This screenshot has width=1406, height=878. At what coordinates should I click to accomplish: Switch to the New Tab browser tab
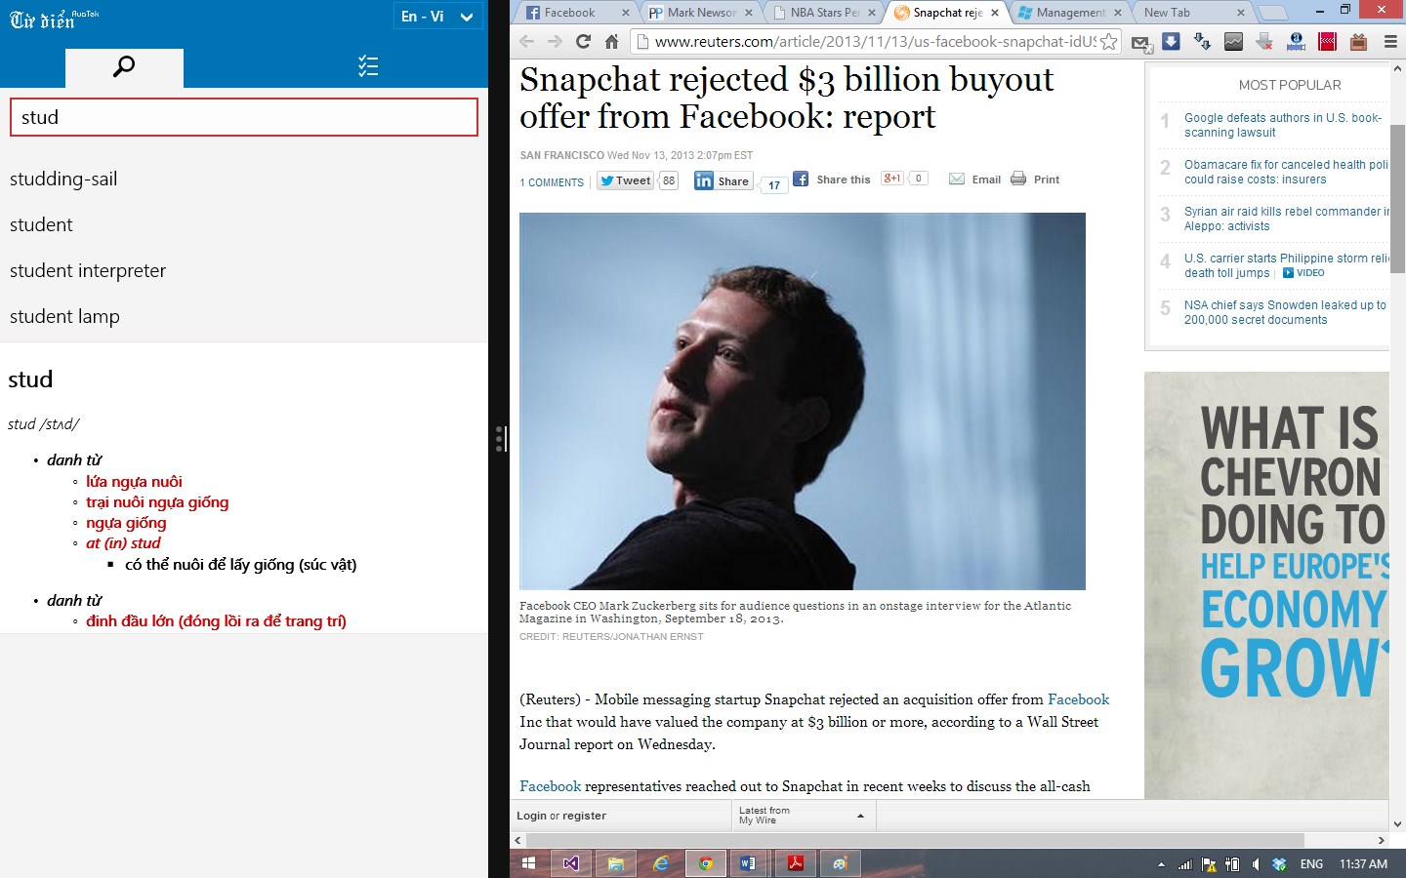(1191, 13)
